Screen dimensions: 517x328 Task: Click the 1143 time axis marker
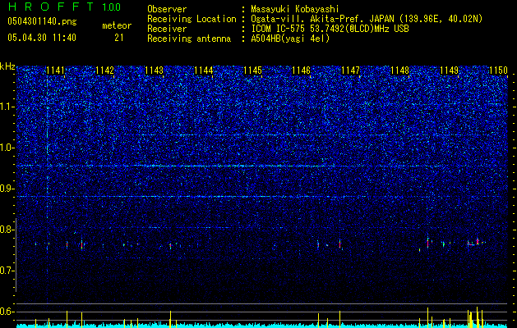(x=154, y=71)
